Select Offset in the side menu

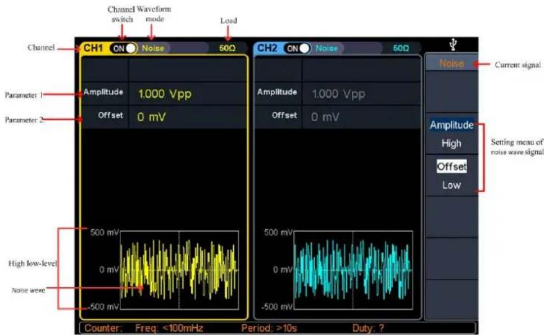pos(451,166)
